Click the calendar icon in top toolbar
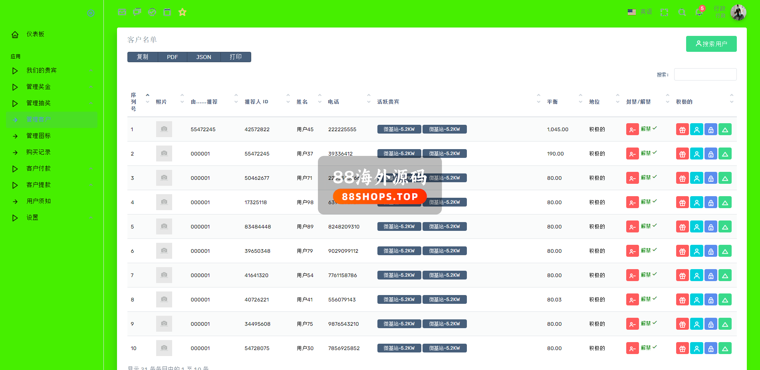The image size is (760, 370). 167,12
